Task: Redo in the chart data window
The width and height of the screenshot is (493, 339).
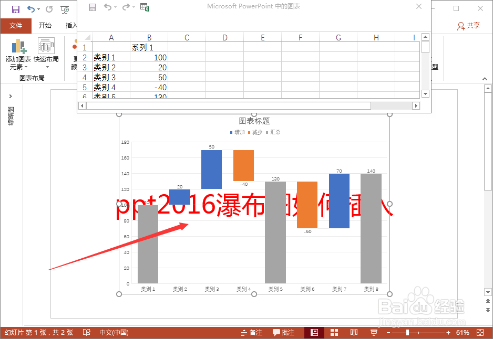Action: coord(126,7)
